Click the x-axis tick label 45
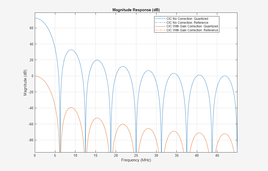Screen dimensions: 268x171 [x=217, y=156]
